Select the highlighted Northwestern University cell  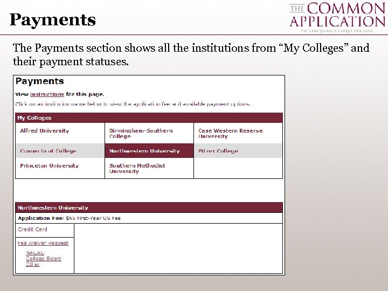pyautogui.click(x=144, y=151)
